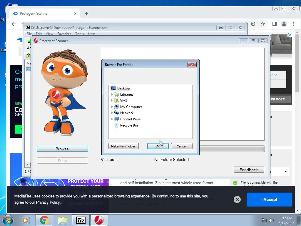Click the volume speaker tray icon

pos(271,220)
